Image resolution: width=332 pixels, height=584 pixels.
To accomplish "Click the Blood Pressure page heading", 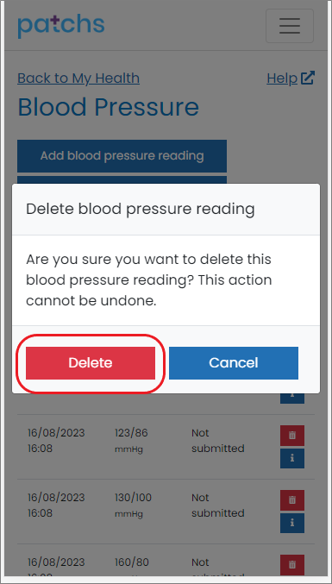I will pos(109,107).
